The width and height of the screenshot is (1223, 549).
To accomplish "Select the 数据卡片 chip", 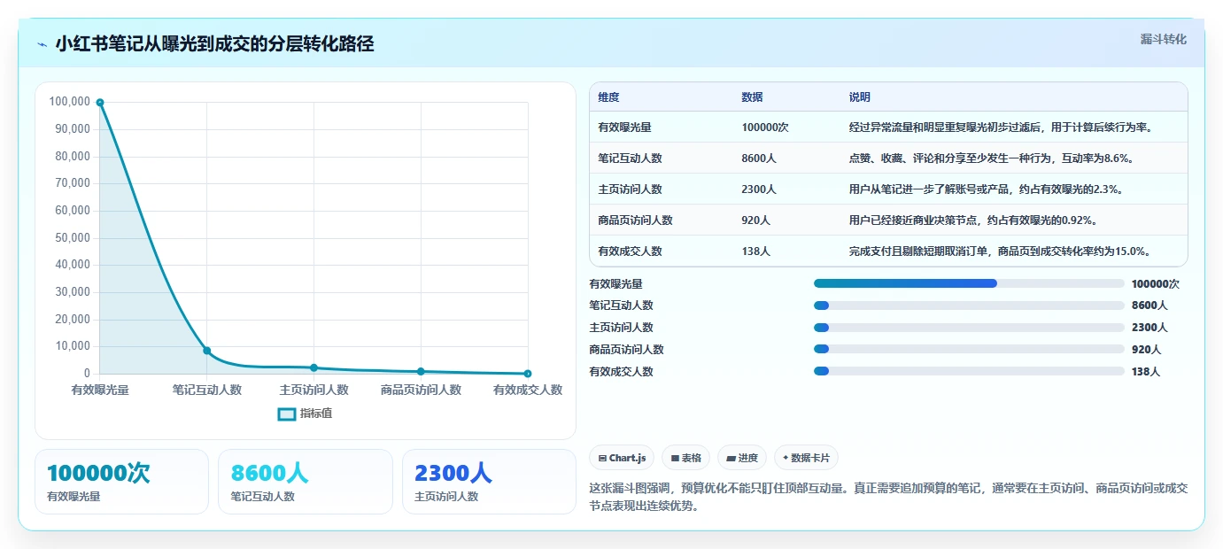I will (x=806, y=458).
